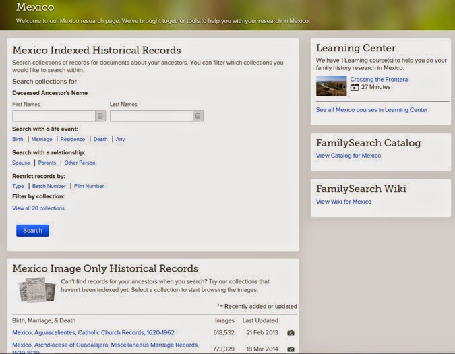The image size is (455, 354).
Task: Select the 18 Mar 2014 date
Action: tap(262, 349)
